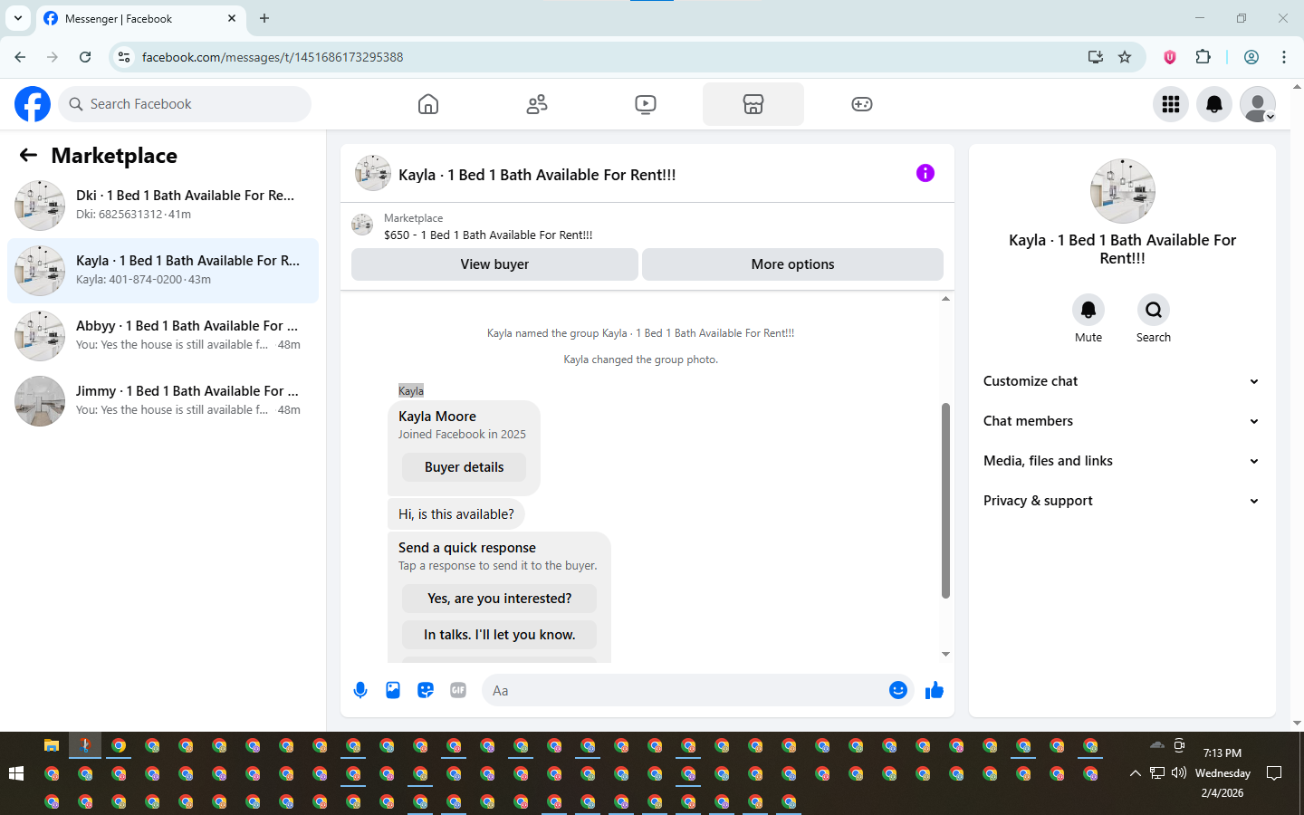
Task: Open the Video (Watch) icon
Action: 646,104
